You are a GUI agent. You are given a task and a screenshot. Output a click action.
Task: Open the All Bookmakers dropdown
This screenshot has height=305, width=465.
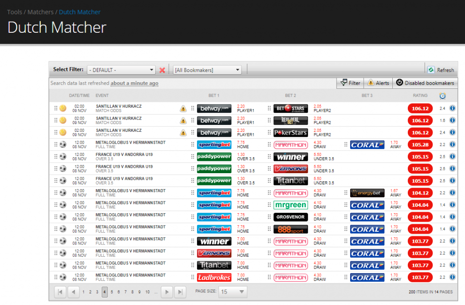coord(207,70)
